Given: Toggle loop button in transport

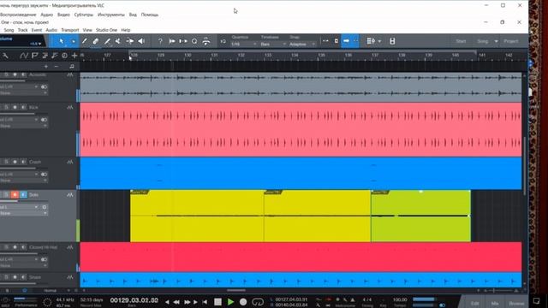Looking at the screenshot, I should 258,302.
